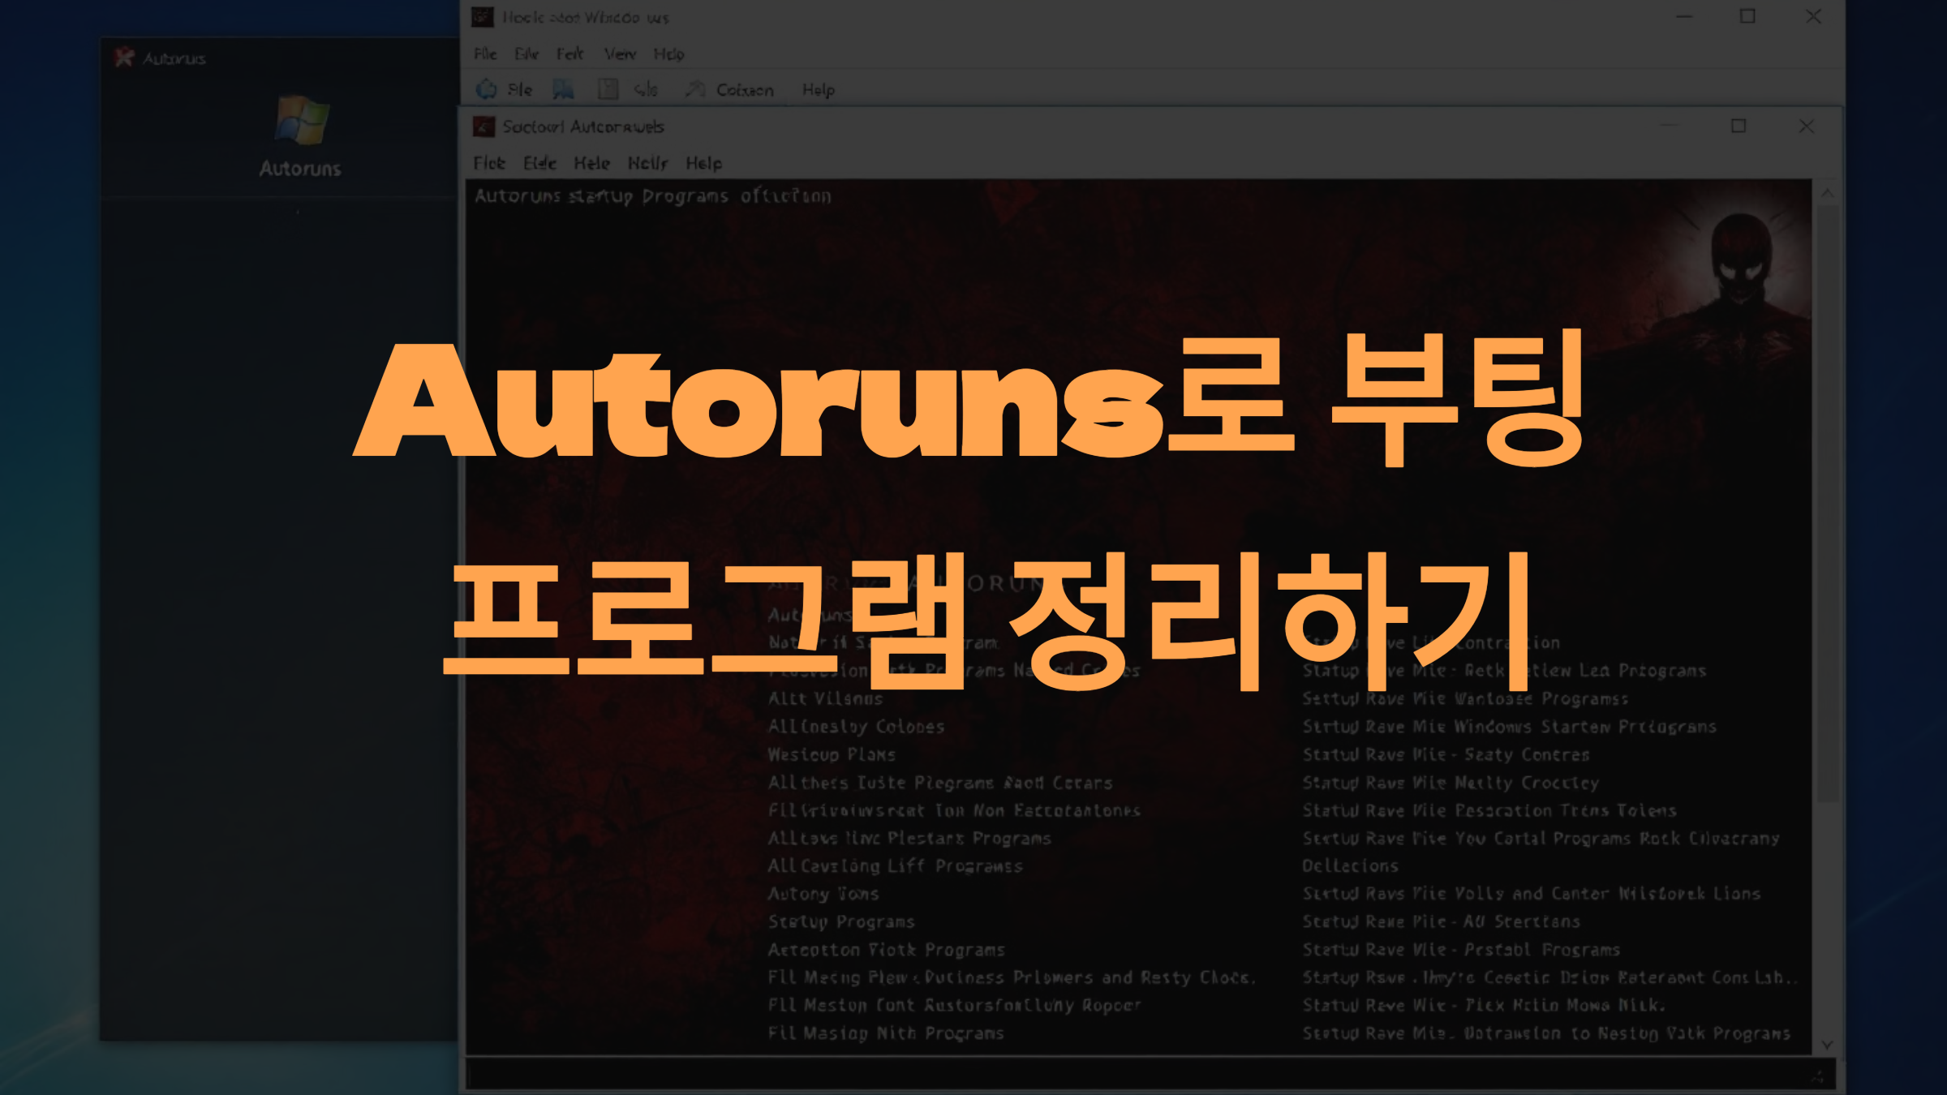Click the red Autoruns title bar icon

124,58
